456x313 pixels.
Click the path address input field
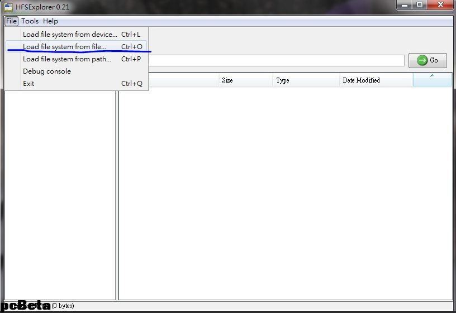pyautogui.click(x=276, y=60)
